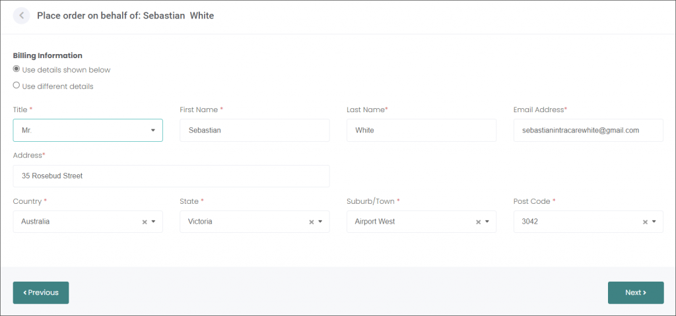Viewport: 676px width, 316px height.
Task: Click the Previous button
Action: (x=41, y=293)
